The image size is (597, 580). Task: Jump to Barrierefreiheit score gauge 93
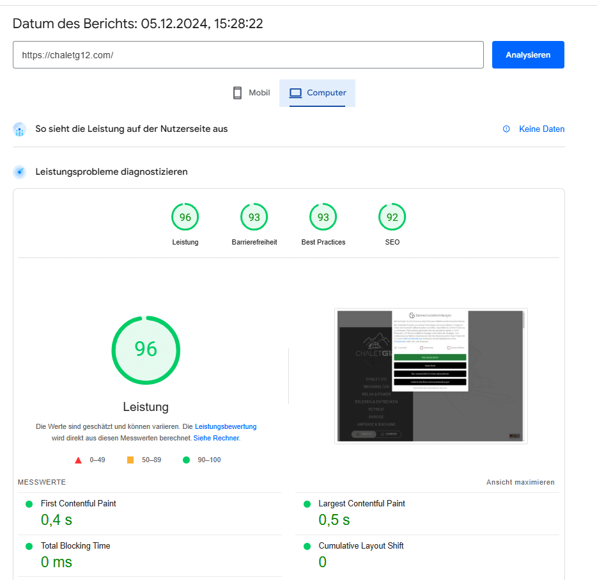254,217
